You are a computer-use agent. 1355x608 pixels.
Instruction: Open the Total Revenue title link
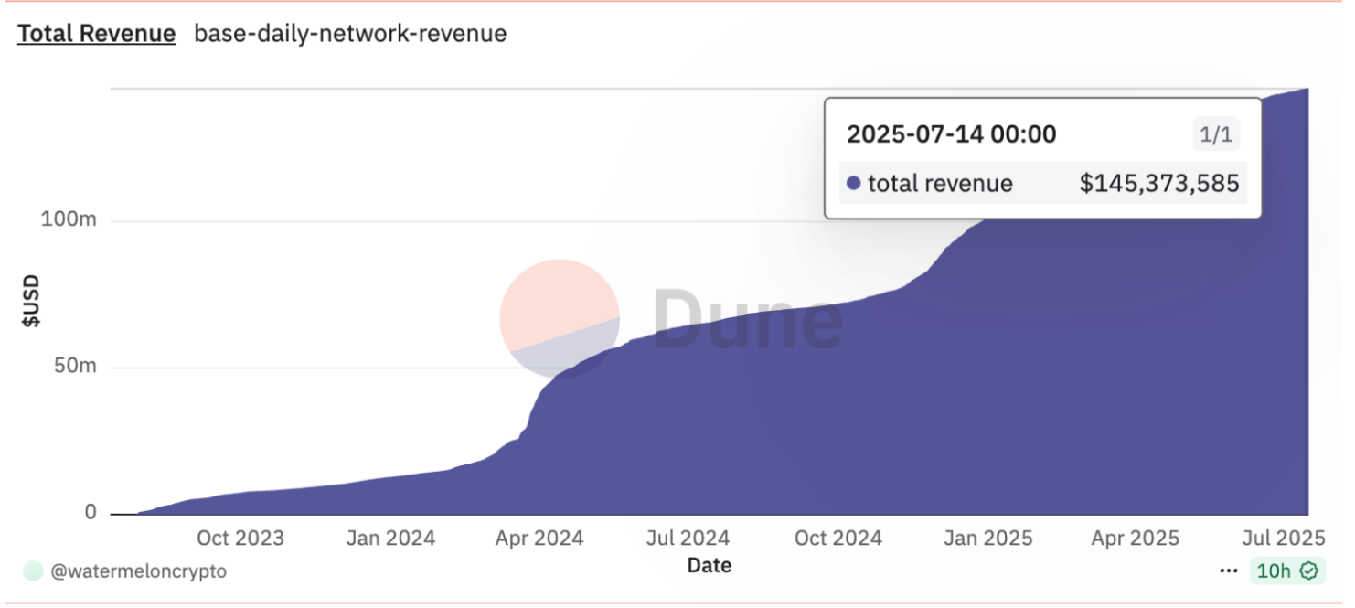(97, 34)
